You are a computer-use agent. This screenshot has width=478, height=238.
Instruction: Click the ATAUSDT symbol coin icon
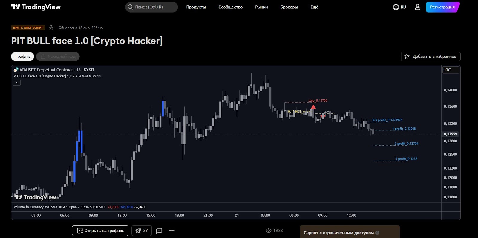tap(16, 70)
